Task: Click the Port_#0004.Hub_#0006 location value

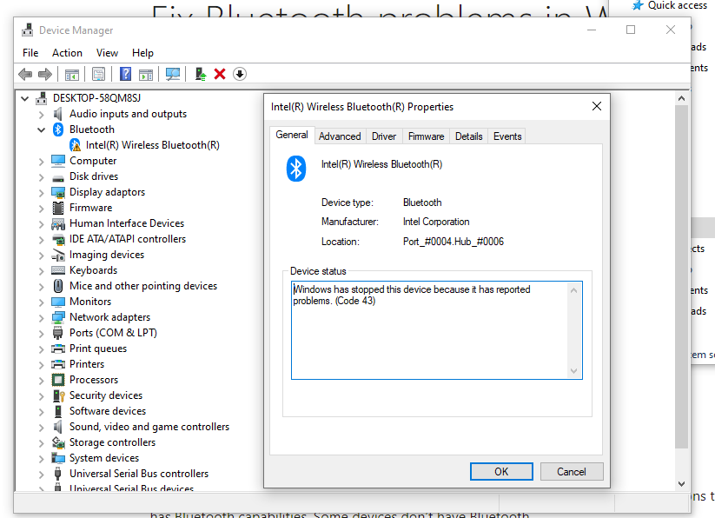Action: 453,242
